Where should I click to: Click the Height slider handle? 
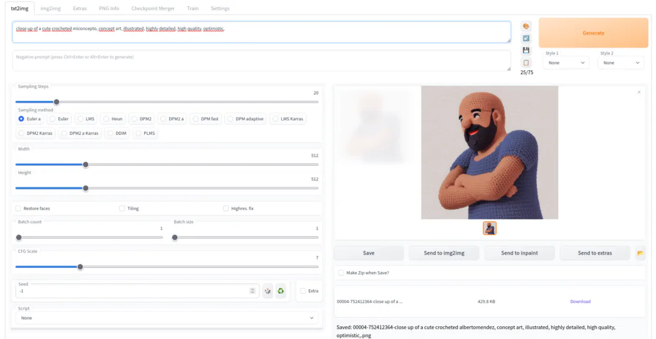pyautogui.click(x=86, y=188)
